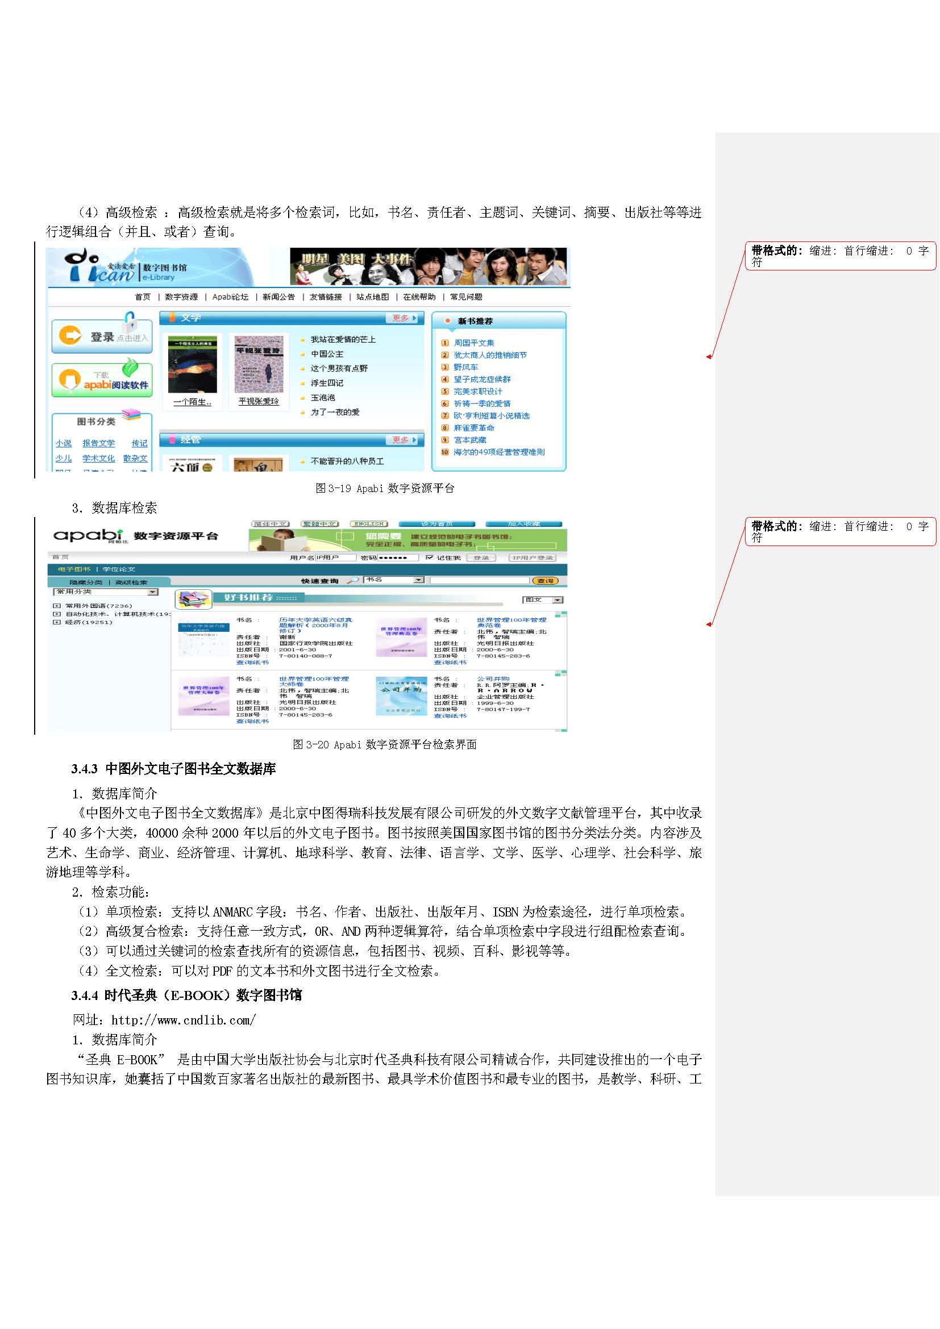Screen dimensions: 940x1329
Task: Open the 图文 view mode dropdown
Action: [558, 599]
